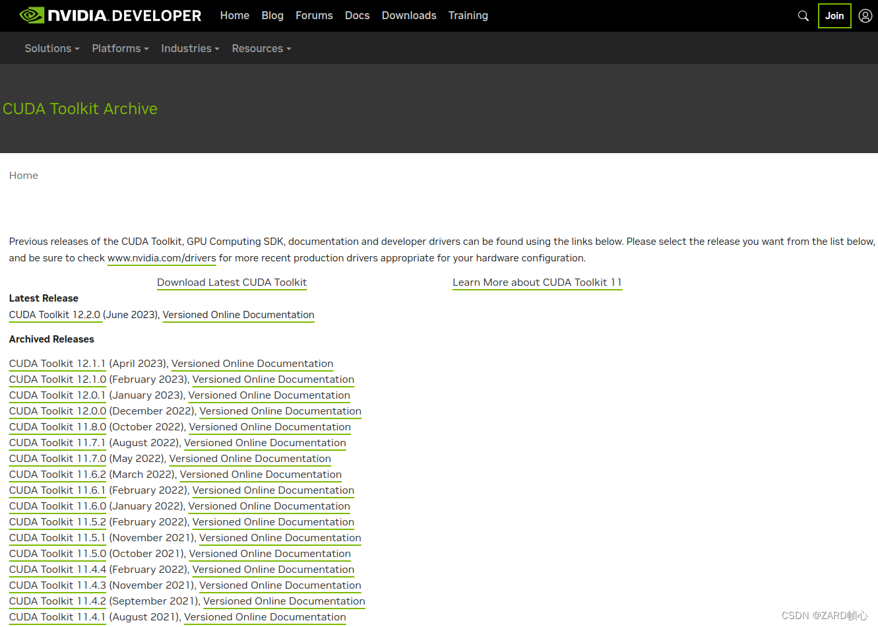The height and width of the screenshot is (627, 878).
Task: Open CUDA Toolkit 12.1.0 link
Action: 57,379
